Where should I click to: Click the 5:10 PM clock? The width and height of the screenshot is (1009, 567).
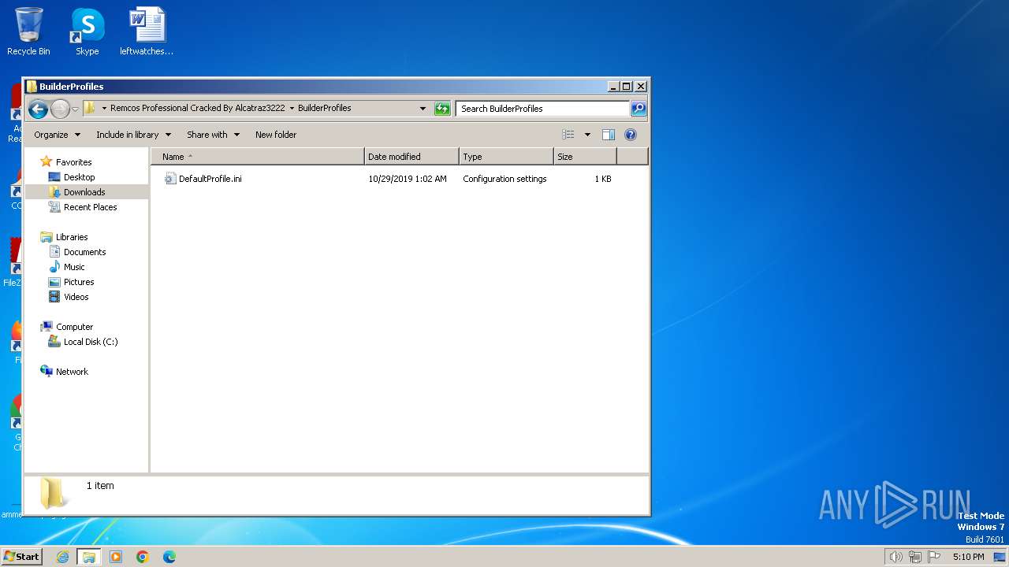pos(968,557)
